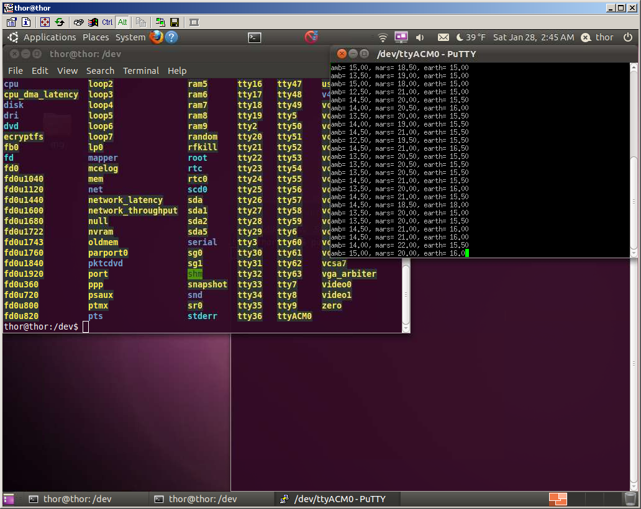The width and height of the screenshot is (641, 509).
Task: Open the thor user status menu
Action: [598, 37]
